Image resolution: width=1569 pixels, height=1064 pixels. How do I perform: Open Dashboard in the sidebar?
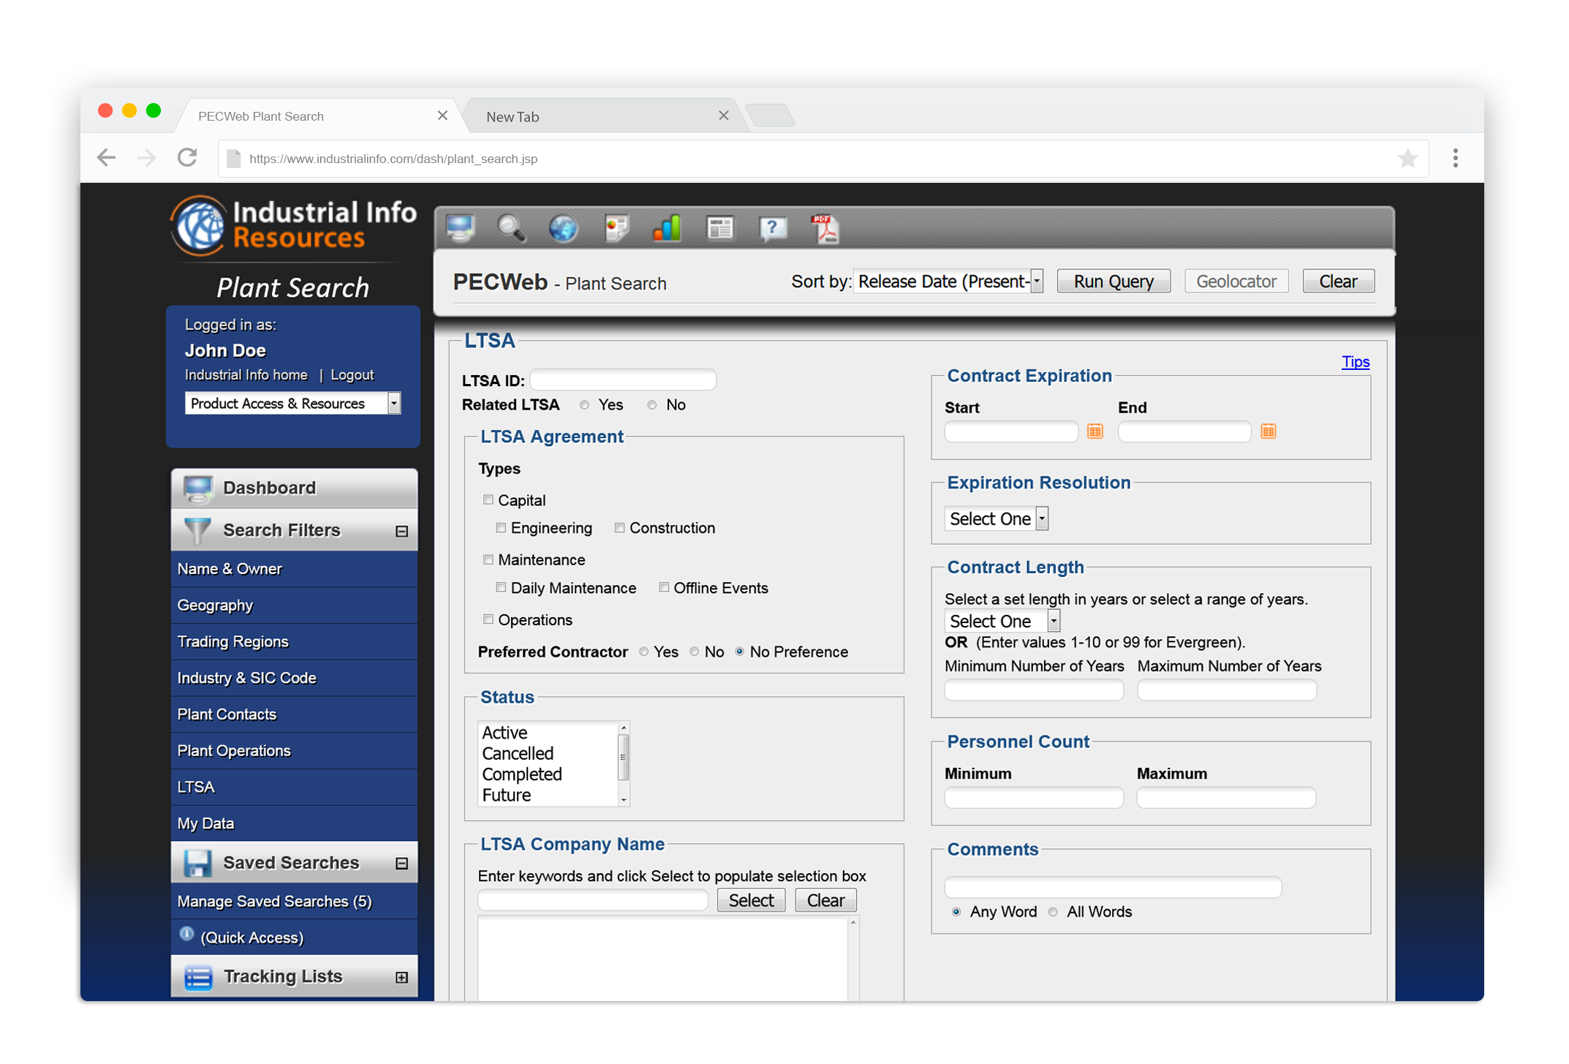pyautogui.click(x=294, y=488)
